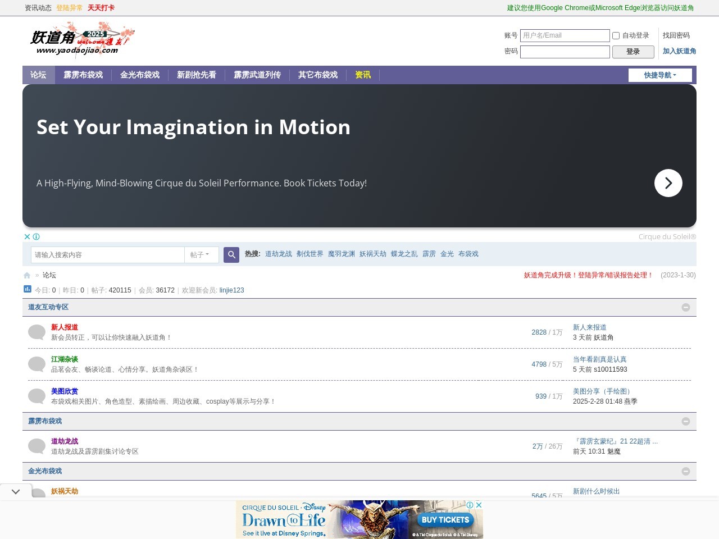Click the hot search term 金光
The width and height of the screenshot is (719, 539).
point(447,254)
